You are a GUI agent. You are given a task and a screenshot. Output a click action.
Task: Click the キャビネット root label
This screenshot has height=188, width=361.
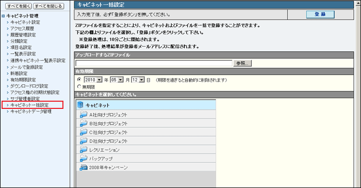tap(97, 105)
